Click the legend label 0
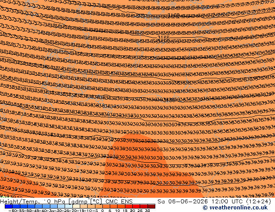This screenshot has width=275, height=212. pos(102,211)
